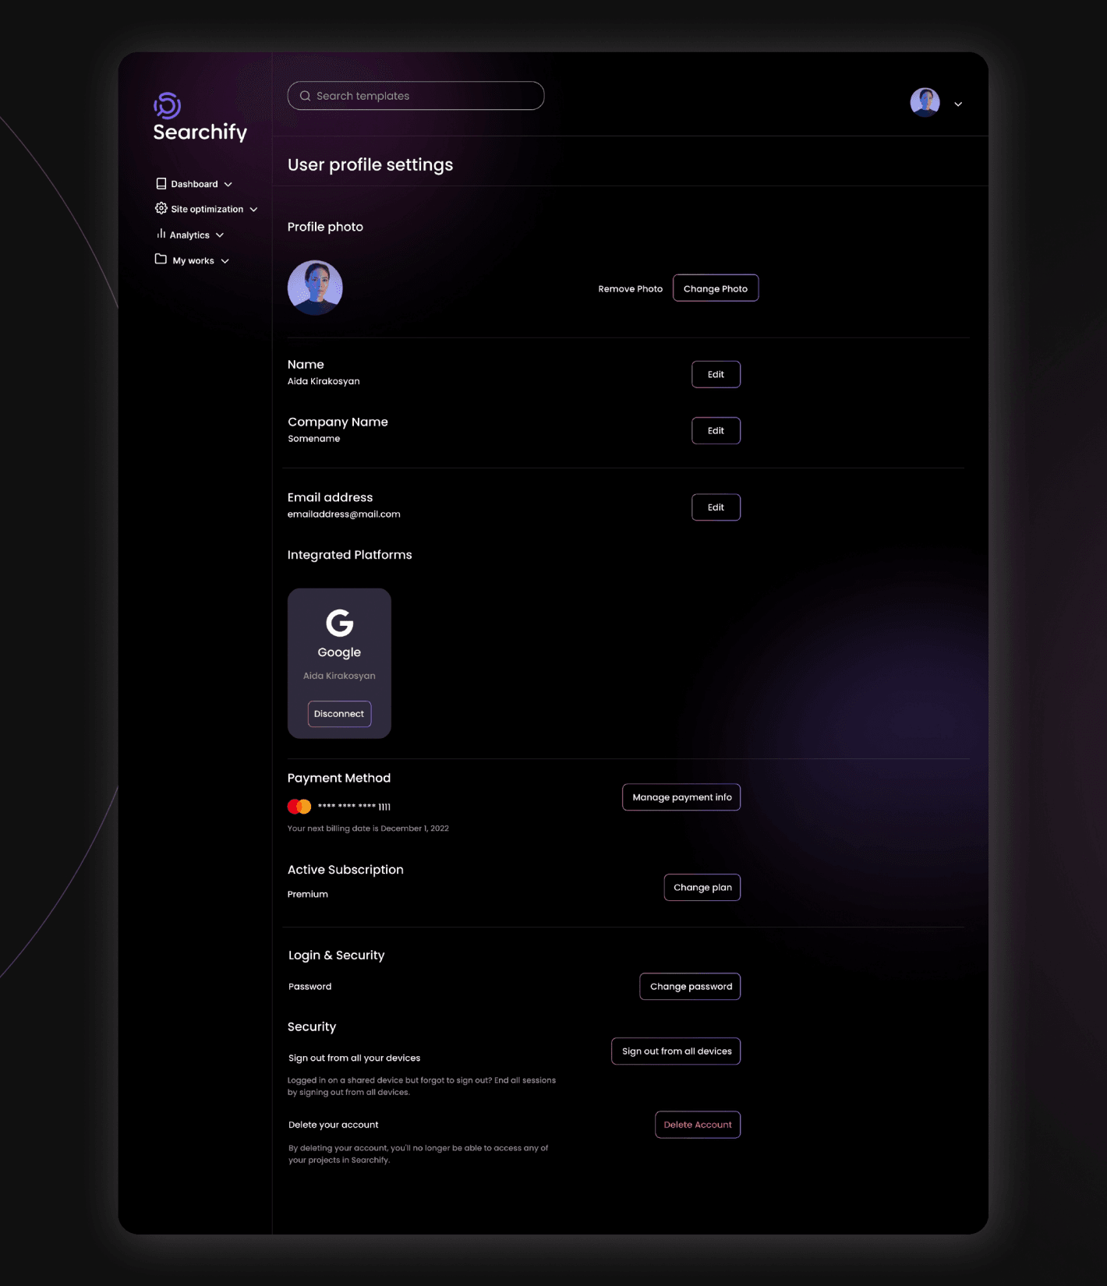The height and width of the screenshot is (1286, 1107).
Task: Expand the My works chevron
Action: pos(225,261)
